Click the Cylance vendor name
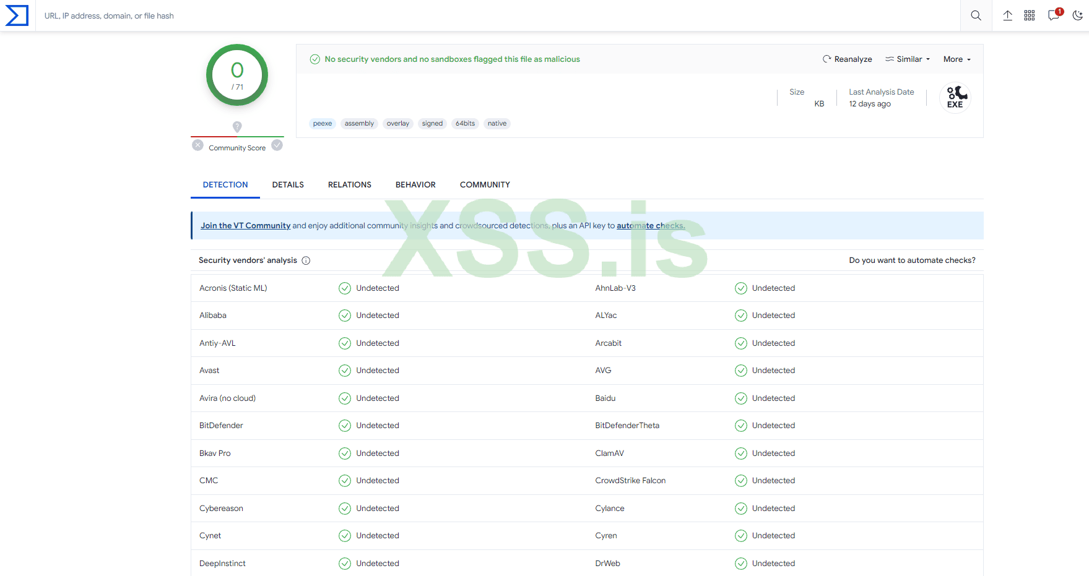The height and width of the screenshot is (576, 1089). tap(610, 509)
